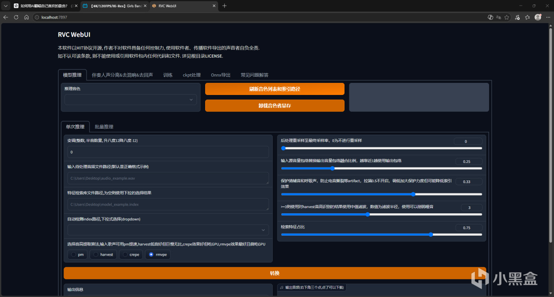This screenshot has width=554, height=297.
Task: Adjust the 检索特征占比 slider
Action: tap(381, 234)
